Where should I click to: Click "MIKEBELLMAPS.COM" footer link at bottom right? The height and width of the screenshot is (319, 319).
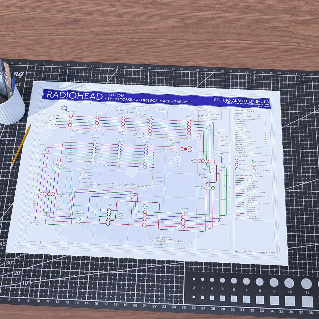(267, 253)
